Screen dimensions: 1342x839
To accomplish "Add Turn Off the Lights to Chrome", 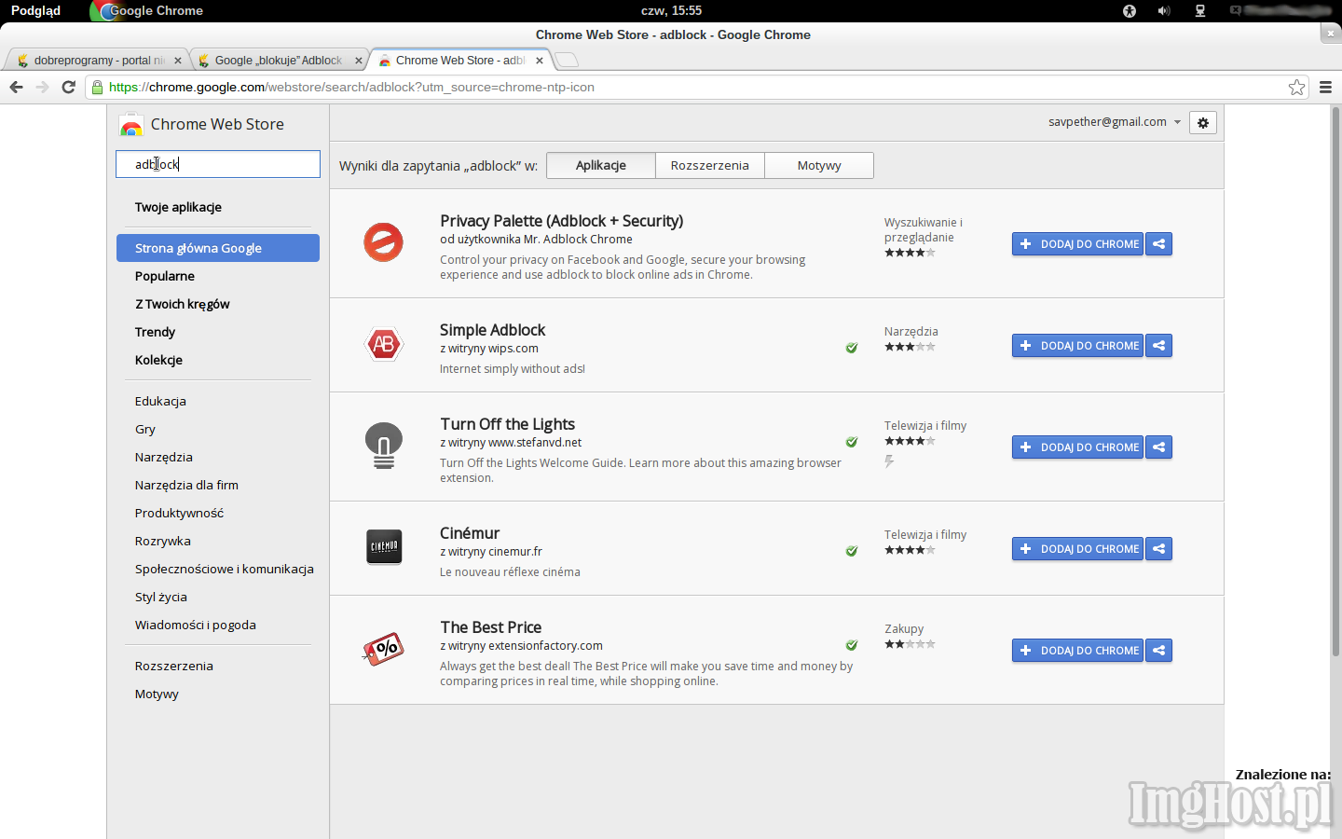I will (1077, 447).
